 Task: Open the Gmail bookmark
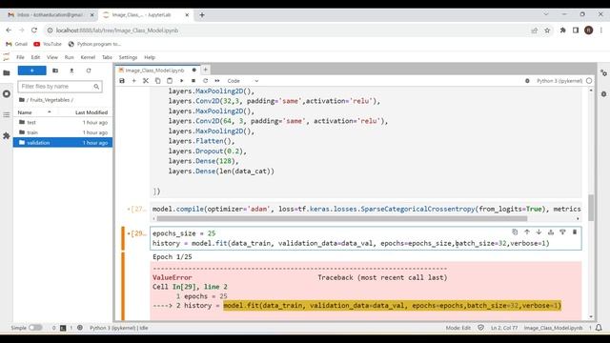point(17,44)
